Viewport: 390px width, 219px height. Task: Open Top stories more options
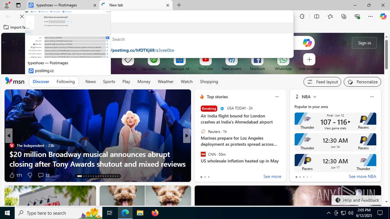[277, 97]
